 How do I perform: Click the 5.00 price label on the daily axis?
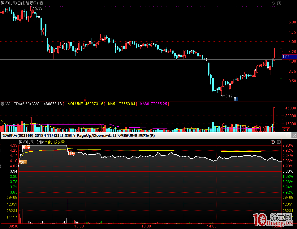pyautogui.click(x=292, y=22)
